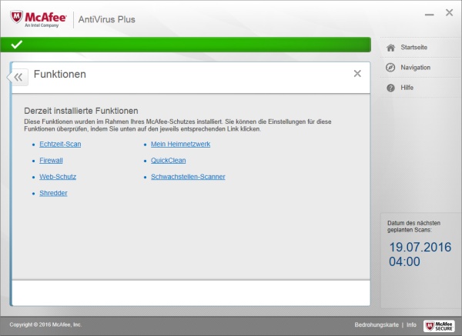462x336 pixels.
Task: Click Info link in footer
Action: [411, 324]
